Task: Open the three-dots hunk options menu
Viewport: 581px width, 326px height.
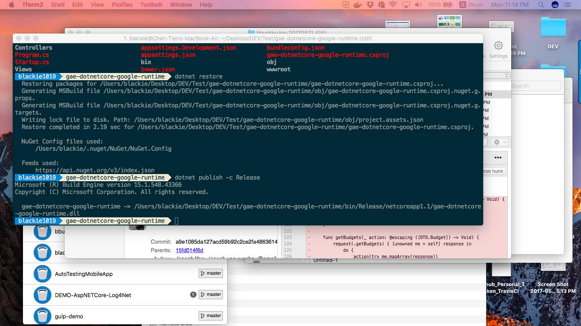Action: 498,157
